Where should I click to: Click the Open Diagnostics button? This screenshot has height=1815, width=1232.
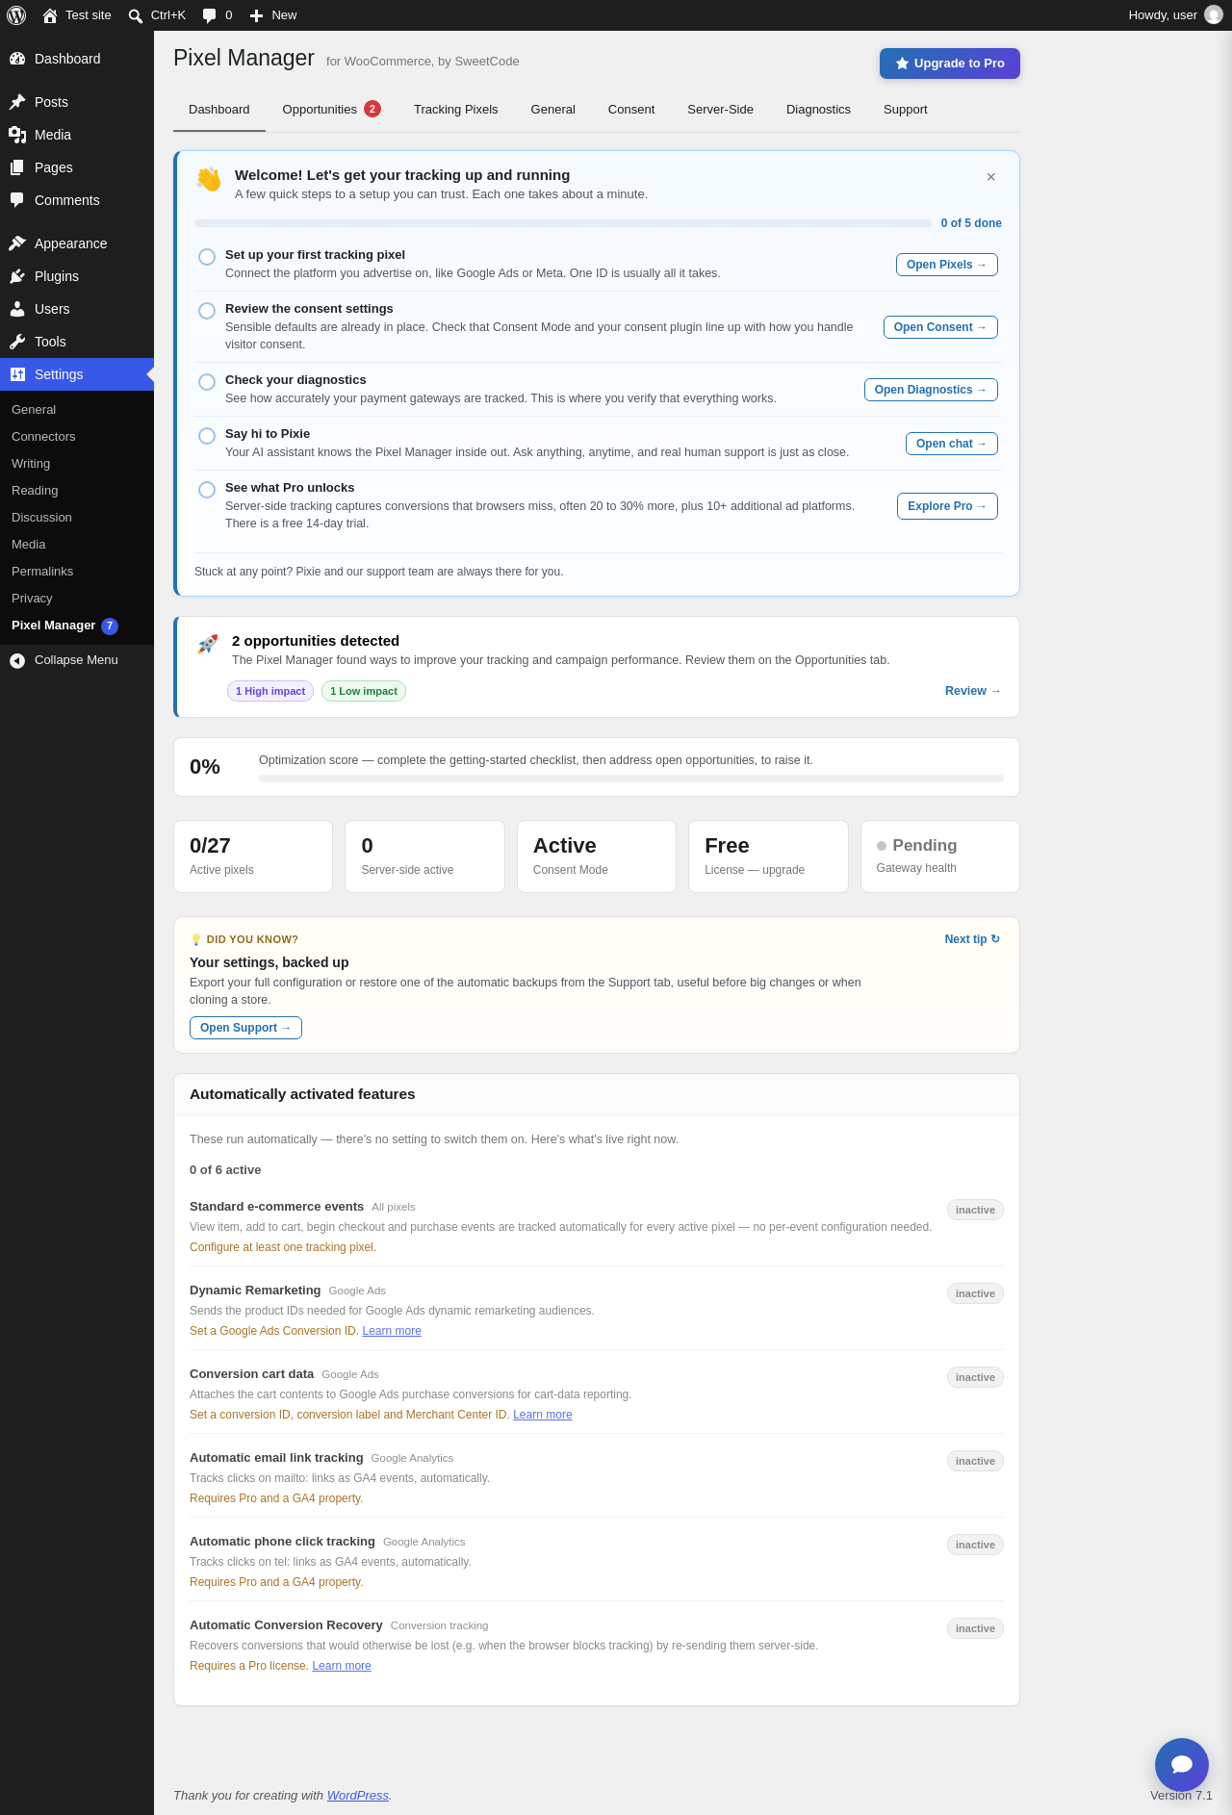[931, 390]
